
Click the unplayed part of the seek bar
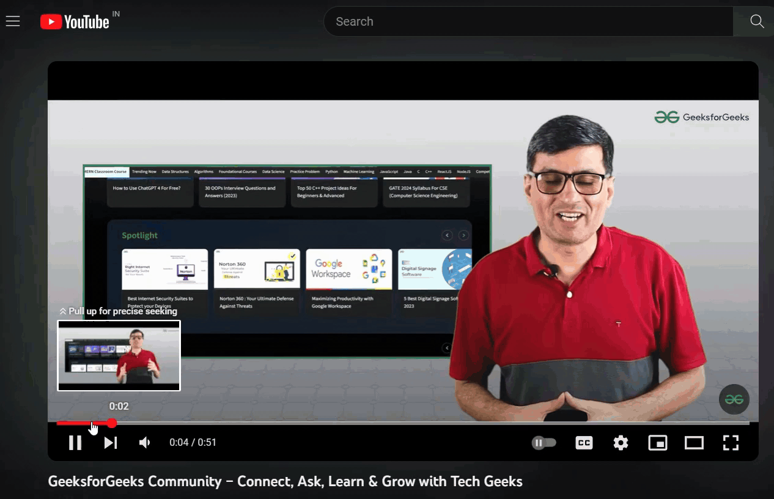[433, 423]
